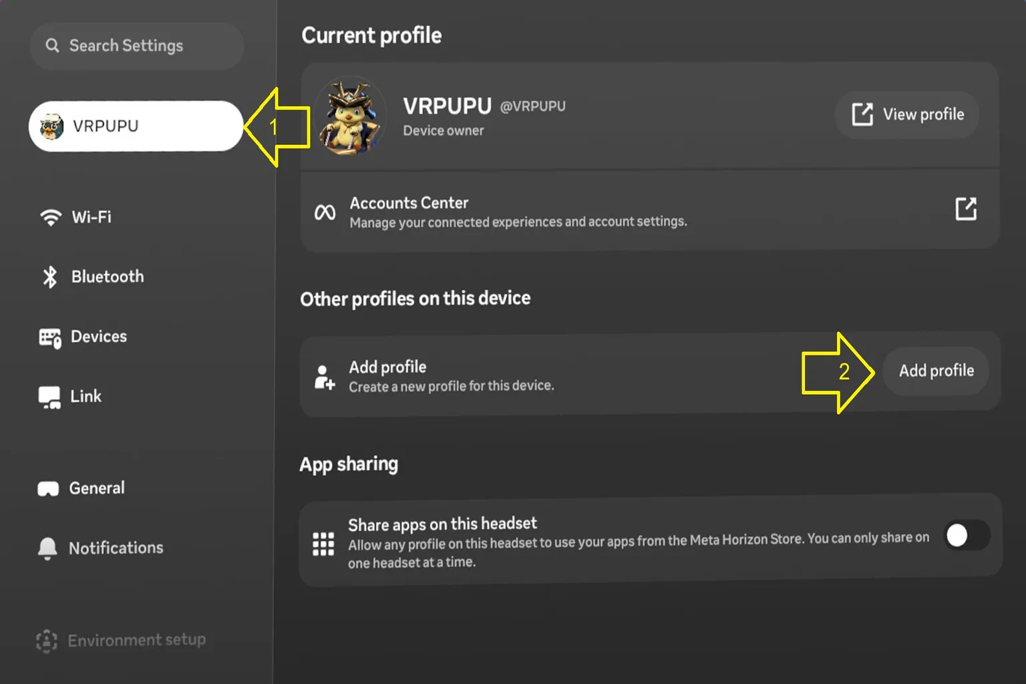The image size is (1026, 684).
Task: Click the VRPUPU sidebar avatar icon
Action: click(x=51, y=126)
